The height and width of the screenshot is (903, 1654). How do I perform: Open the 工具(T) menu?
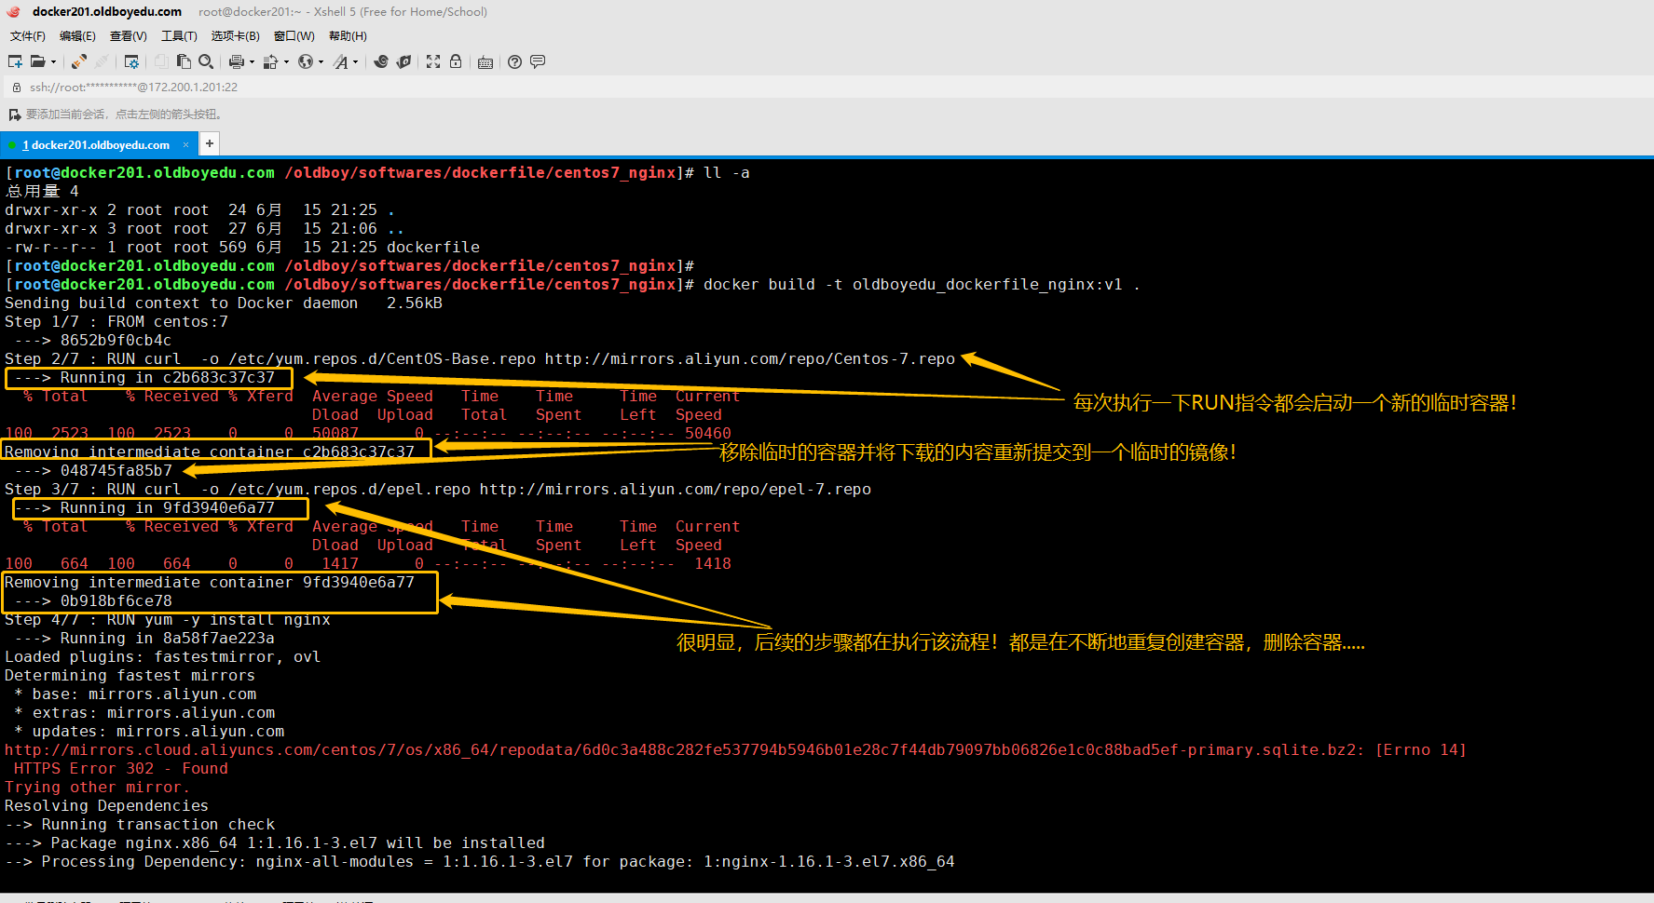coord(179,36)
